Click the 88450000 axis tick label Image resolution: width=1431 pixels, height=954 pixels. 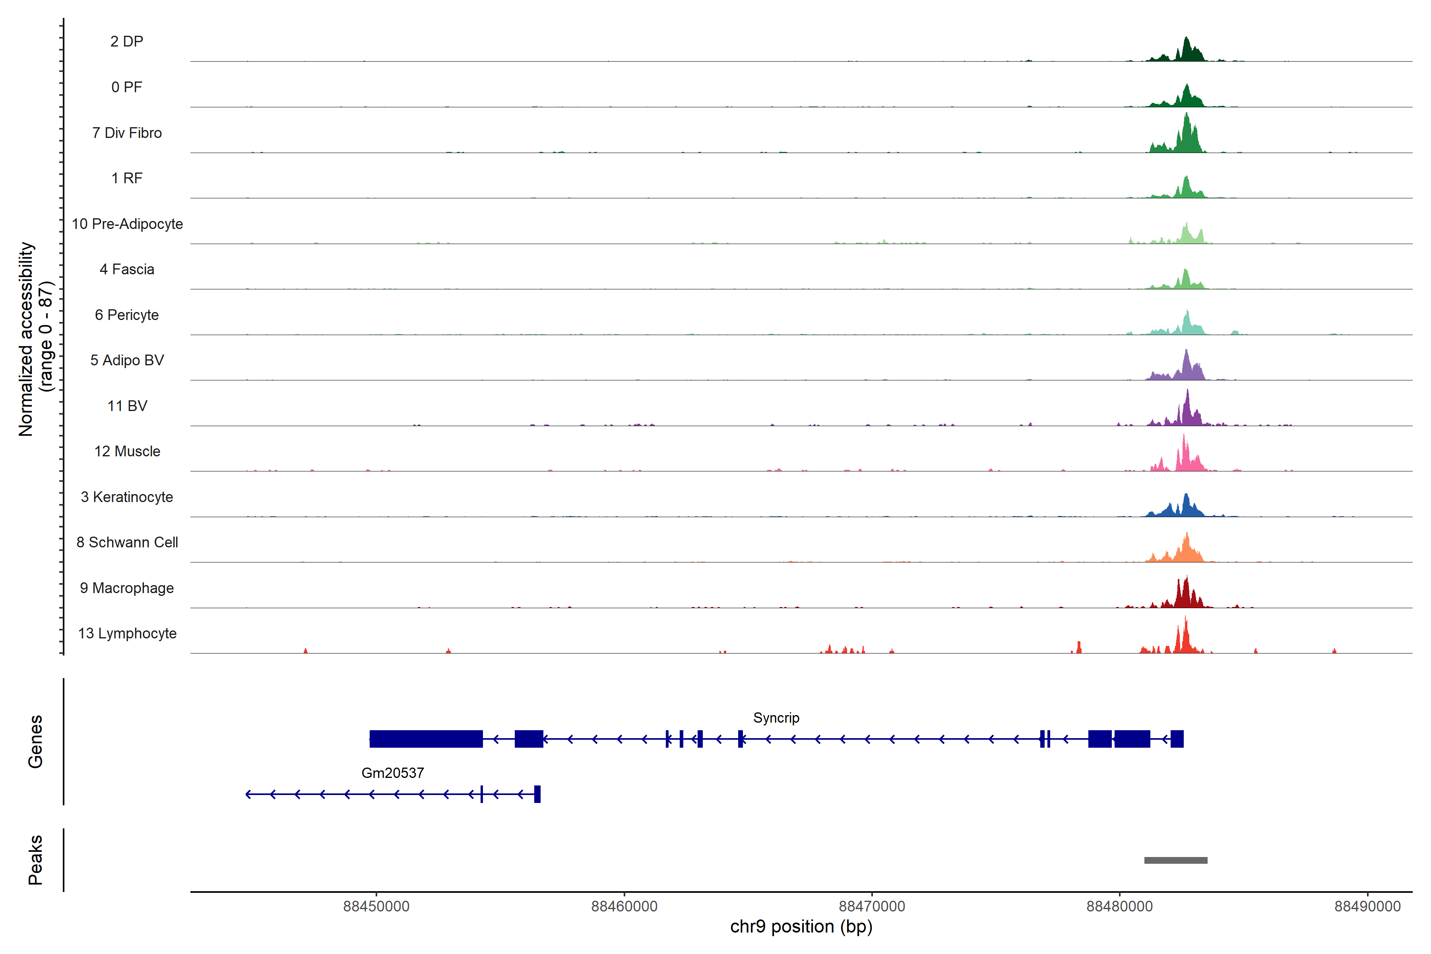(x=376, y=906)
